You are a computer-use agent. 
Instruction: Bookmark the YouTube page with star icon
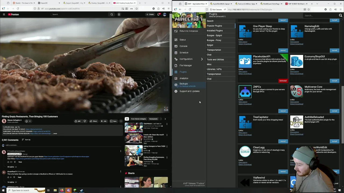[x=137, y=9]
